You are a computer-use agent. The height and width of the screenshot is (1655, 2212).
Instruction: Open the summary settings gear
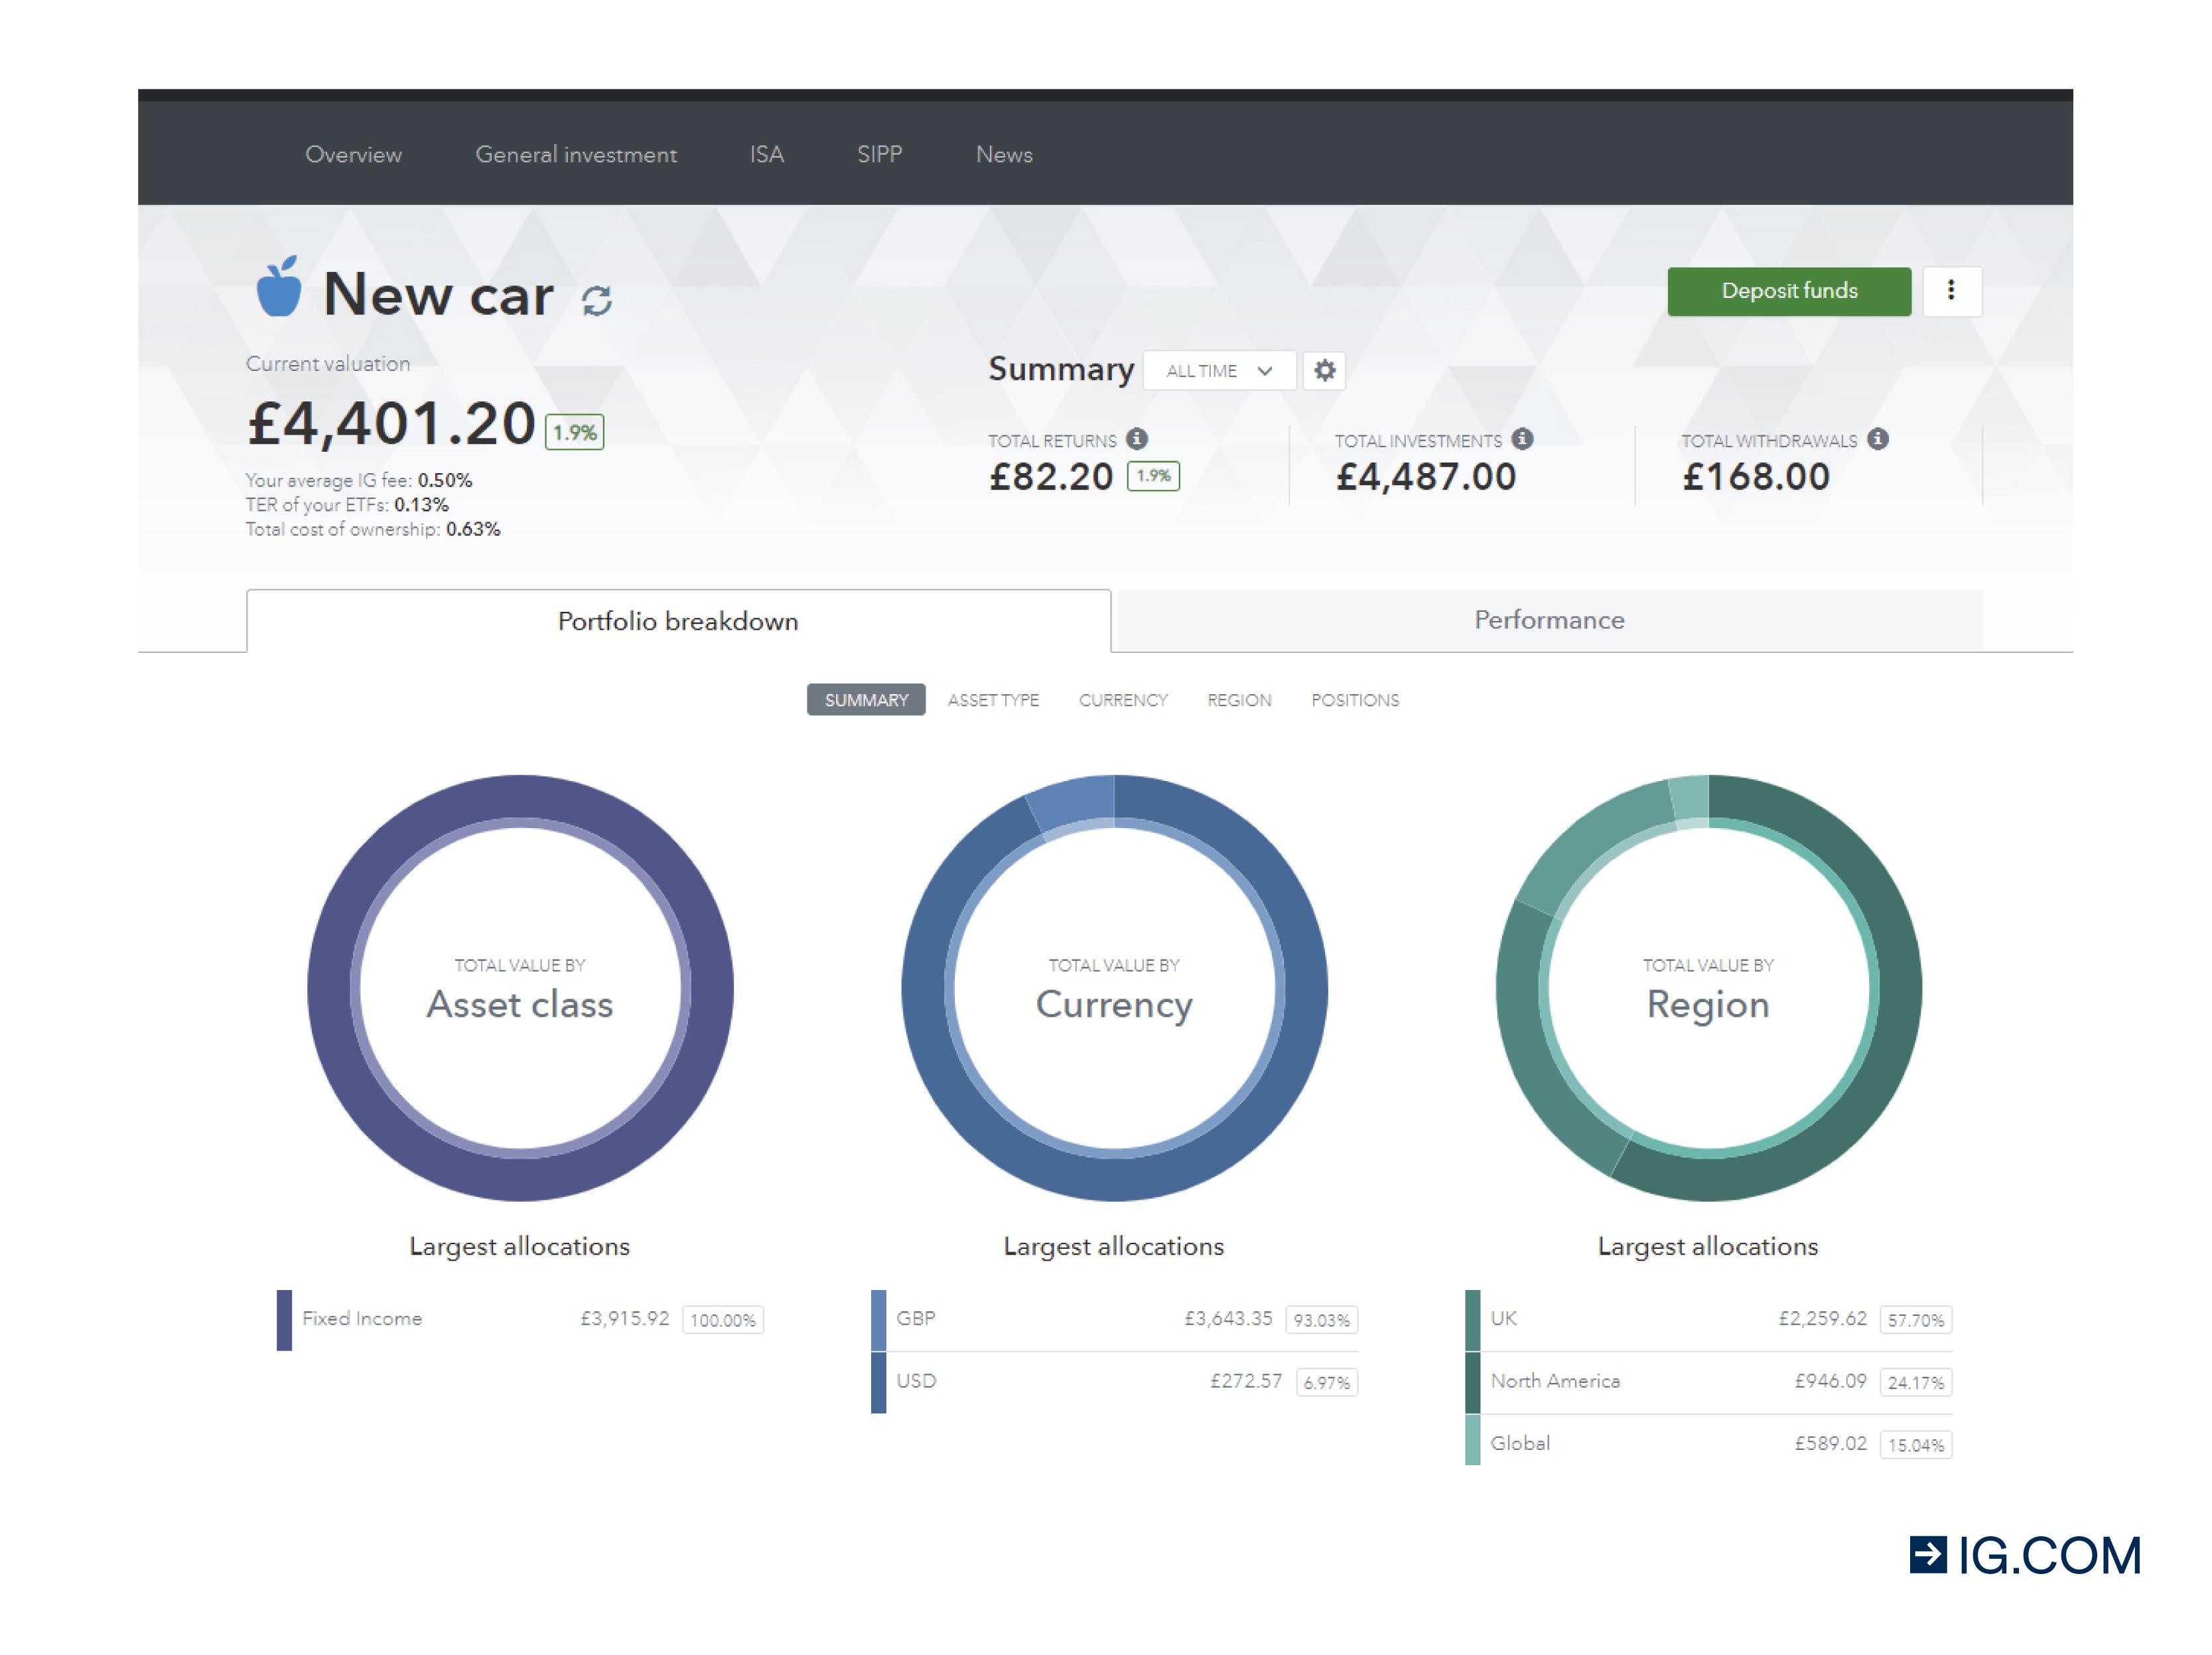pos(1326,371)
